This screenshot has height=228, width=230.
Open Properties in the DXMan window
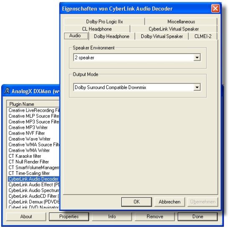pos(69,217)
